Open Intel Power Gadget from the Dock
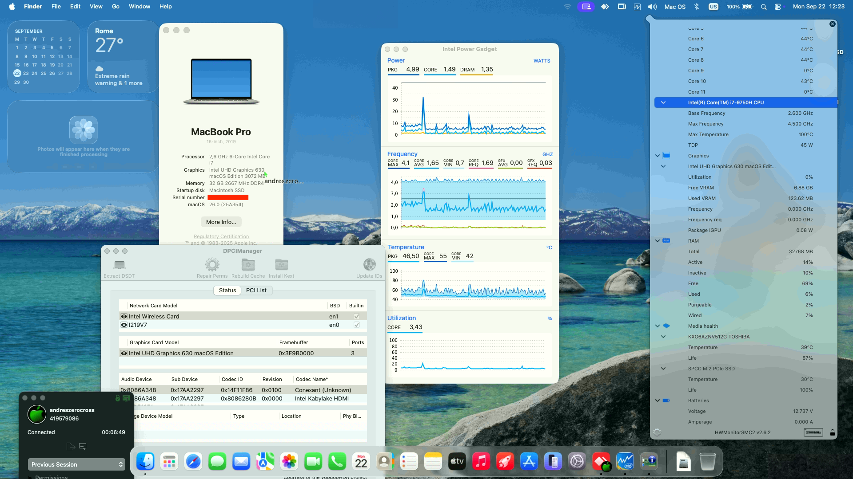Viewport: 853px width, 479px height. (x=625, y=462)
